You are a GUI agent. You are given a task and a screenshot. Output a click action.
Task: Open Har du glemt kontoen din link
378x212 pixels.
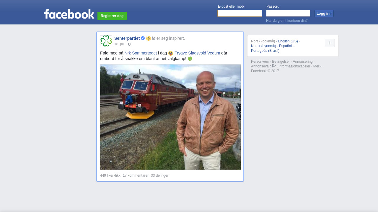pos(287,21)
